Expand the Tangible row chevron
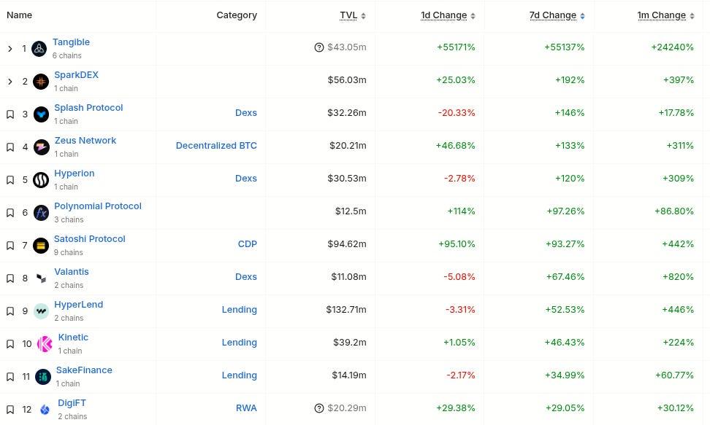Screen dimensions: 710x425 click(x=10, y=49)
